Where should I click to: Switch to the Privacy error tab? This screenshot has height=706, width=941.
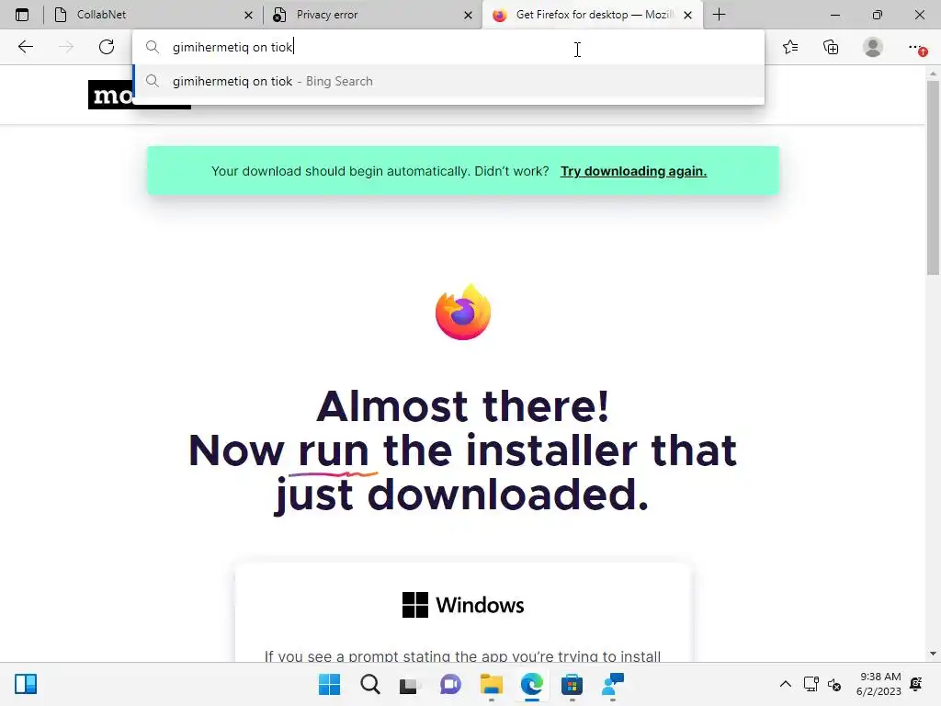(x=372, y=15)
